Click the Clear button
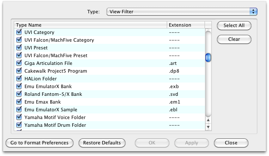The width and height of the screenshot is (269, 156). coord(234,39)
